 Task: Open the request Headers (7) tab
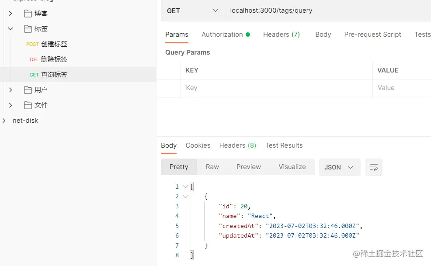tap(281, 35)
